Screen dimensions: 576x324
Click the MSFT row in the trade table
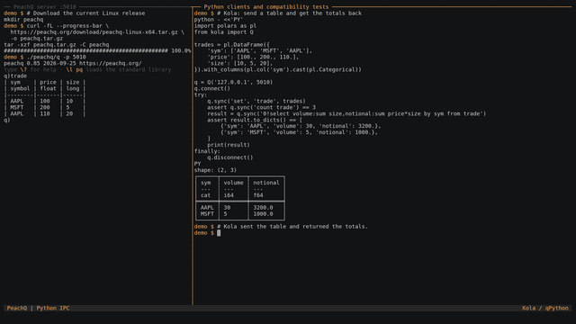click(44, 107)
